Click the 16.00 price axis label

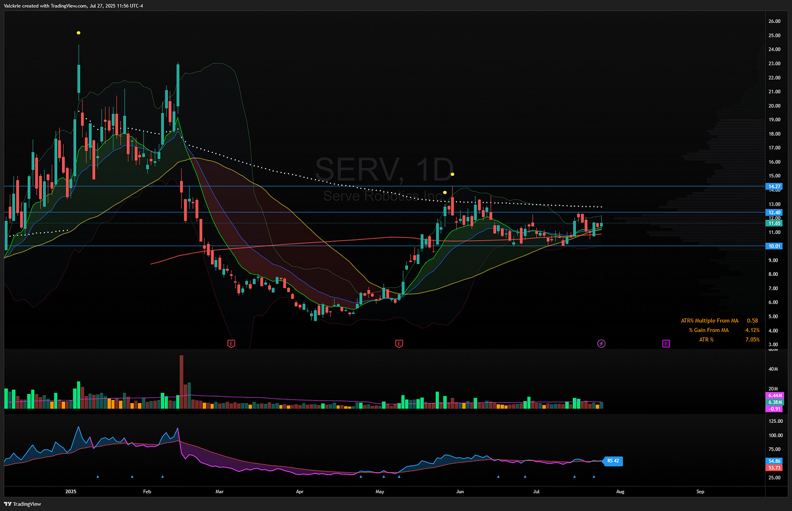[x=774, y=162]
